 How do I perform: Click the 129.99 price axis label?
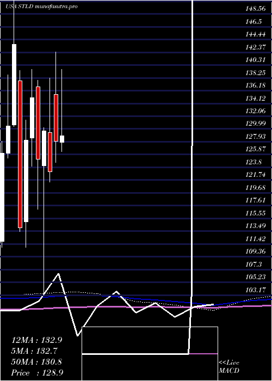(x=256, y=124)
